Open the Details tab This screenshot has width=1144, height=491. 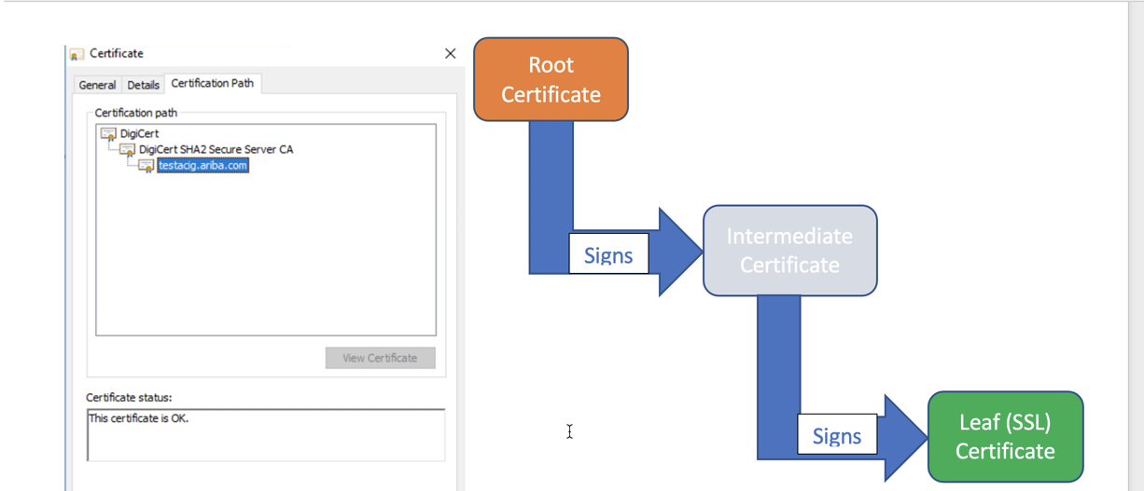(143, 85)
